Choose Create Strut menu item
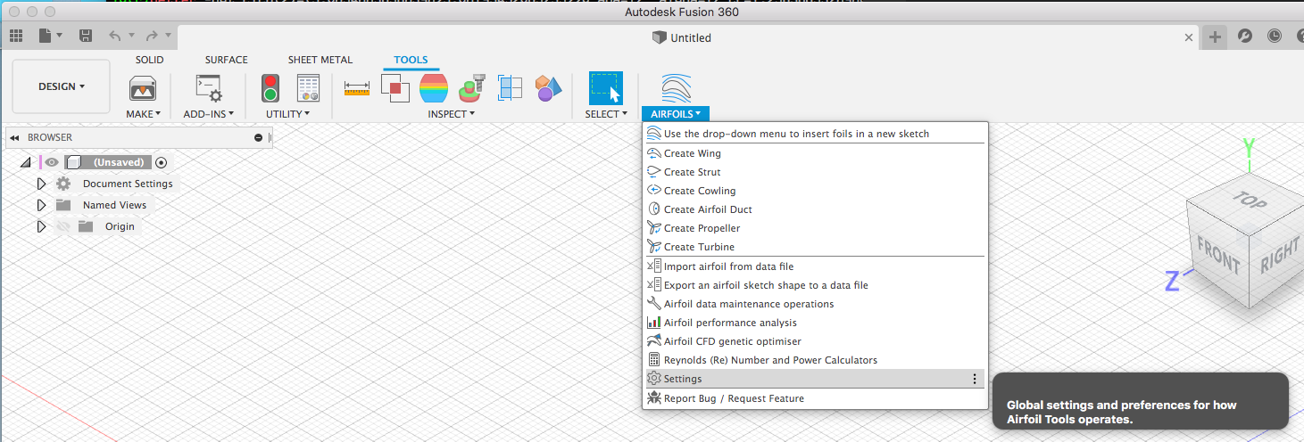Image resolution: width=1304 pixels, height=442 pixels. click(x=813, y=172)
